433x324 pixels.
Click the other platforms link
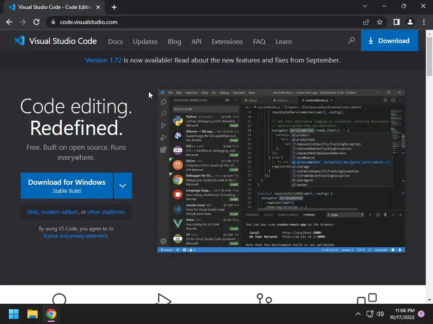click(x=106, y=212)
